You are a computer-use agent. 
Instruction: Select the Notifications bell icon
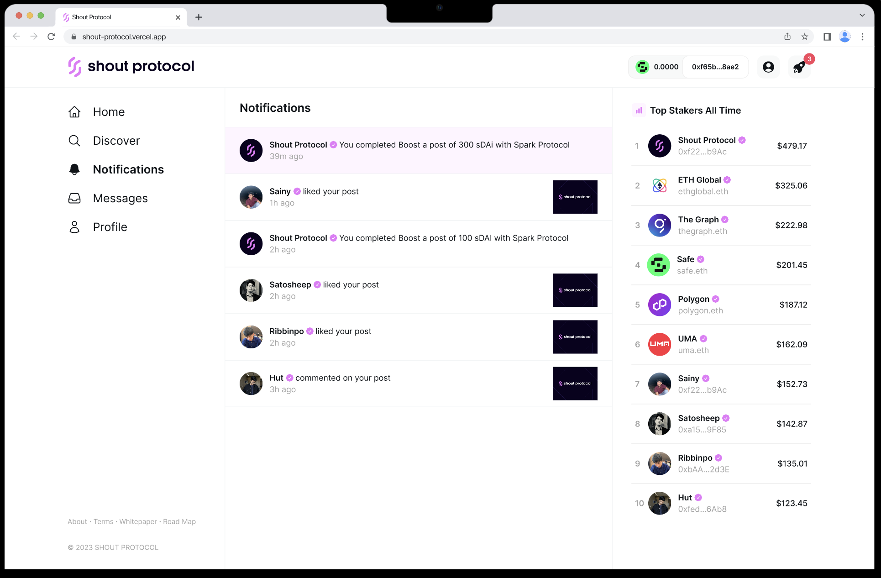tap(74, 169)
